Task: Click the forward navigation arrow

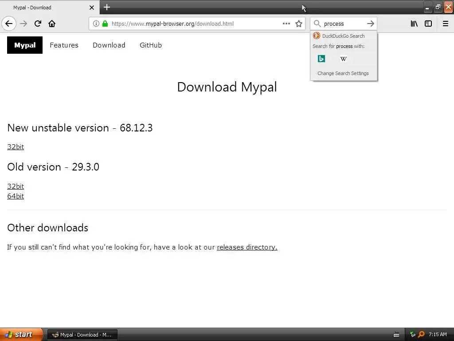Action: click(x=23, y=24)
